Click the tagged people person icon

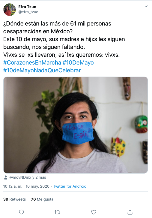click(6, 177)
